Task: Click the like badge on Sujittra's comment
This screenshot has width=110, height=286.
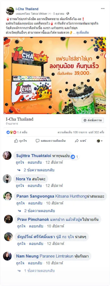Action: pos(75,157)
